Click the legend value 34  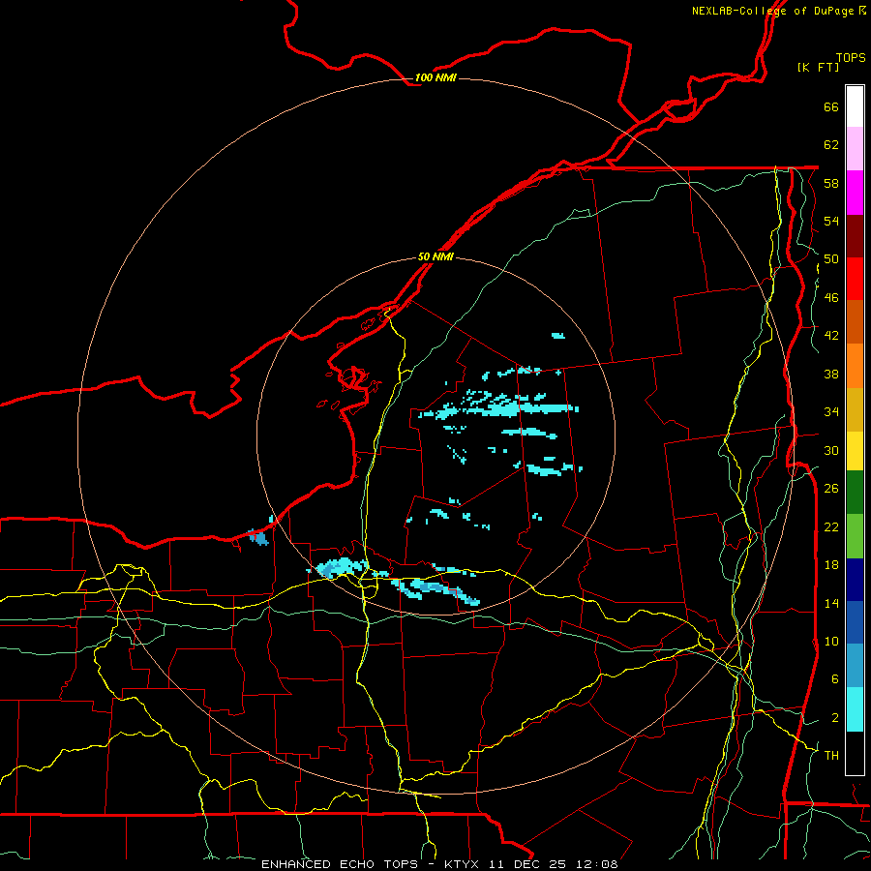(831, 412)
